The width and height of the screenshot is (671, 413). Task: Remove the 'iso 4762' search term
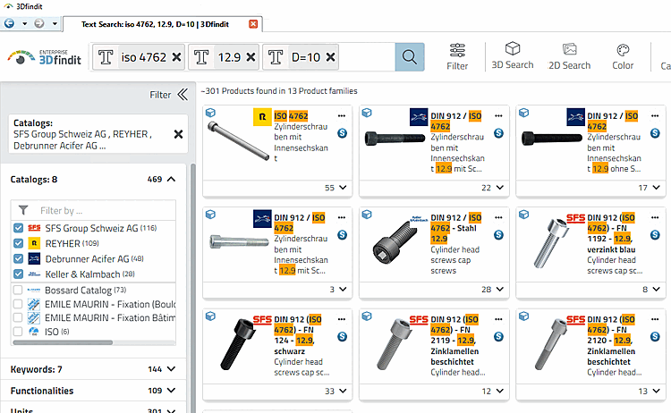[176, 57]
